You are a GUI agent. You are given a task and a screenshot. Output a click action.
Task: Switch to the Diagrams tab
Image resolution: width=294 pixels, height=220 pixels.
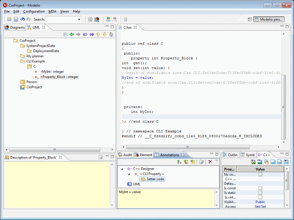tap(15, 27)
